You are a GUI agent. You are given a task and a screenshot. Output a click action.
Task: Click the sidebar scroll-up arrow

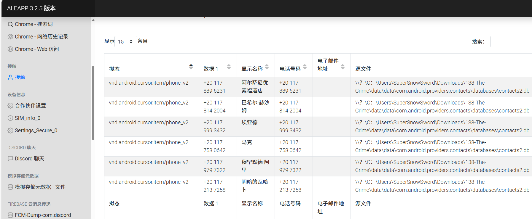pos(93,20)
